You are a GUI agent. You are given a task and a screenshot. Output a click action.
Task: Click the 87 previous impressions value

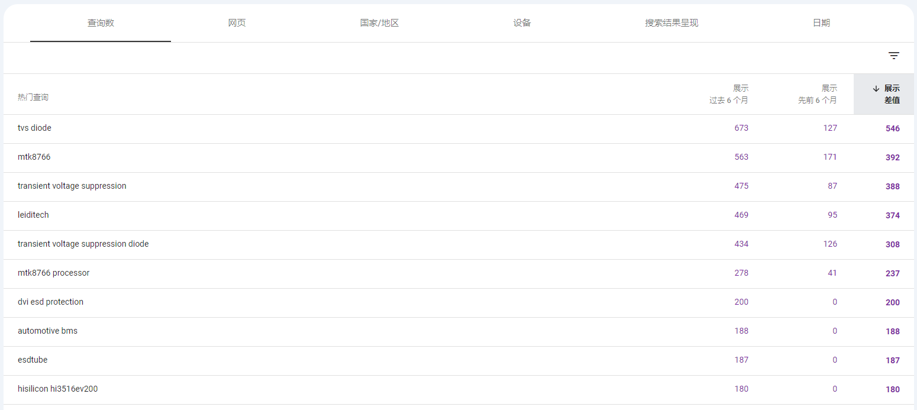coord(832,186)
